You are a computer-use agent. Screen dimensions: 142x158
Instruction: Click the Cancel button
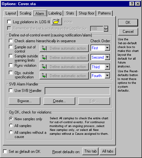point(128,32)
